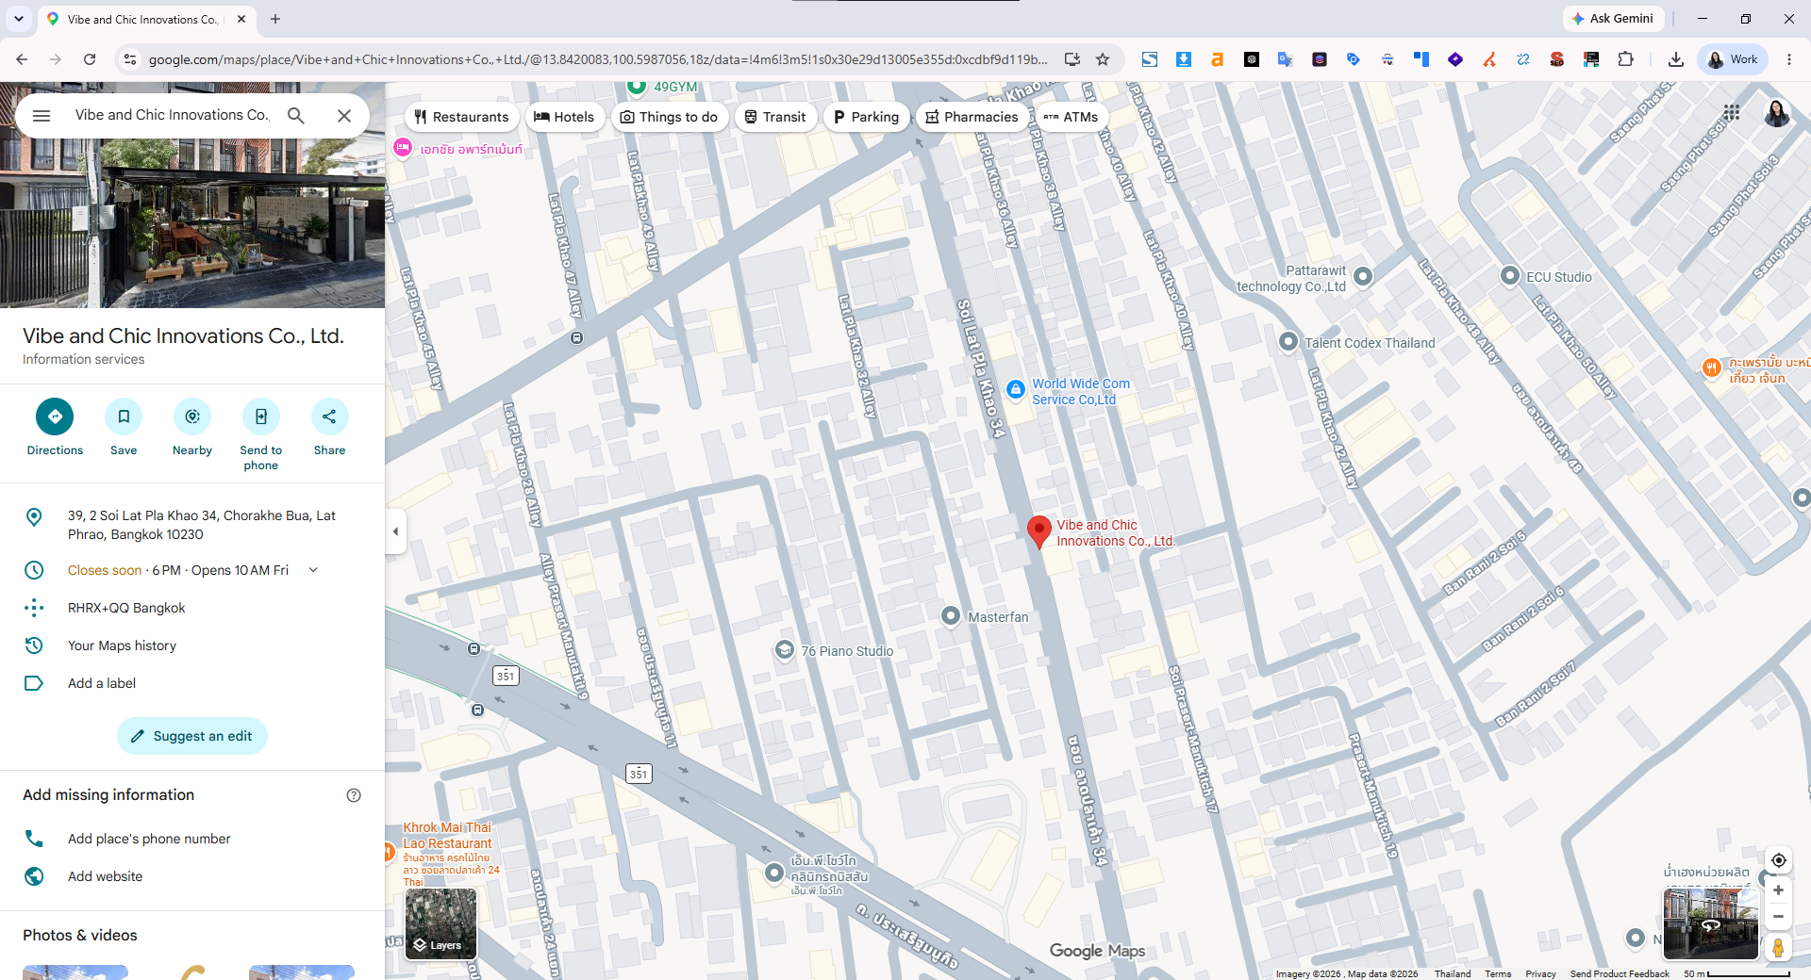1811x980 pixels.
Task: Go back in browser history
Action: [x=22, y=59]
